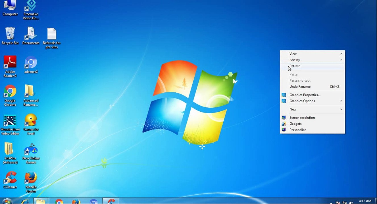Select the Documents desktop shortcut
The image size is (377, 204).
point(31,36)
